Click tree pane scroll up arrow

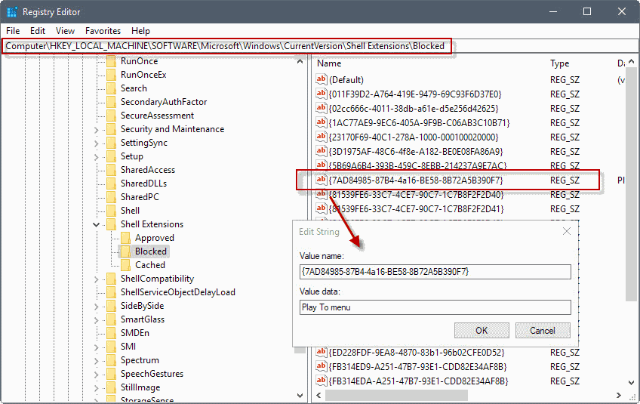click(x=300, y=62)
